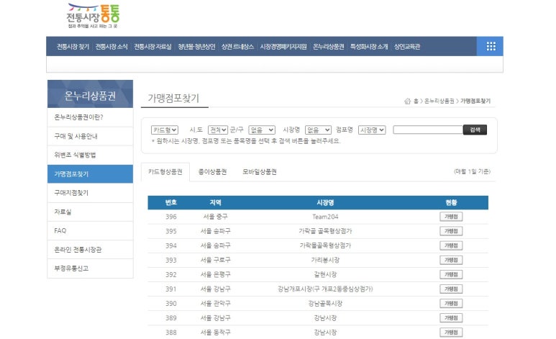Click 가맹점 button for row 395

(451, 231)
